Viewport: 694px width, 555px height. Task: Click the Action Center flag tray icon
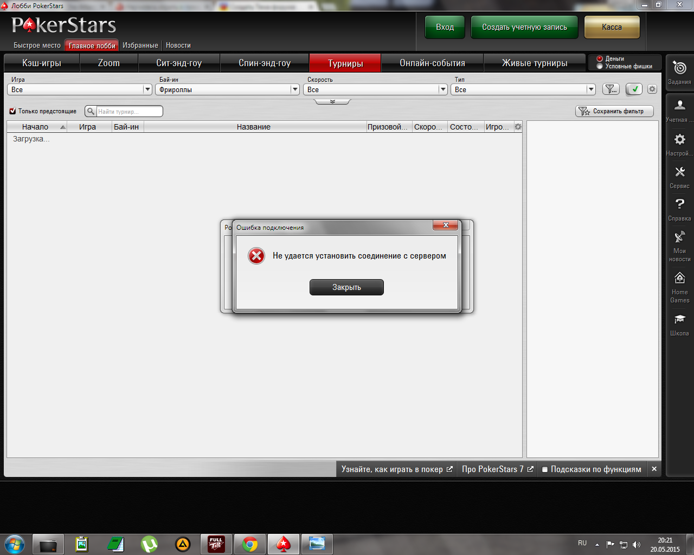click(611, 544)
